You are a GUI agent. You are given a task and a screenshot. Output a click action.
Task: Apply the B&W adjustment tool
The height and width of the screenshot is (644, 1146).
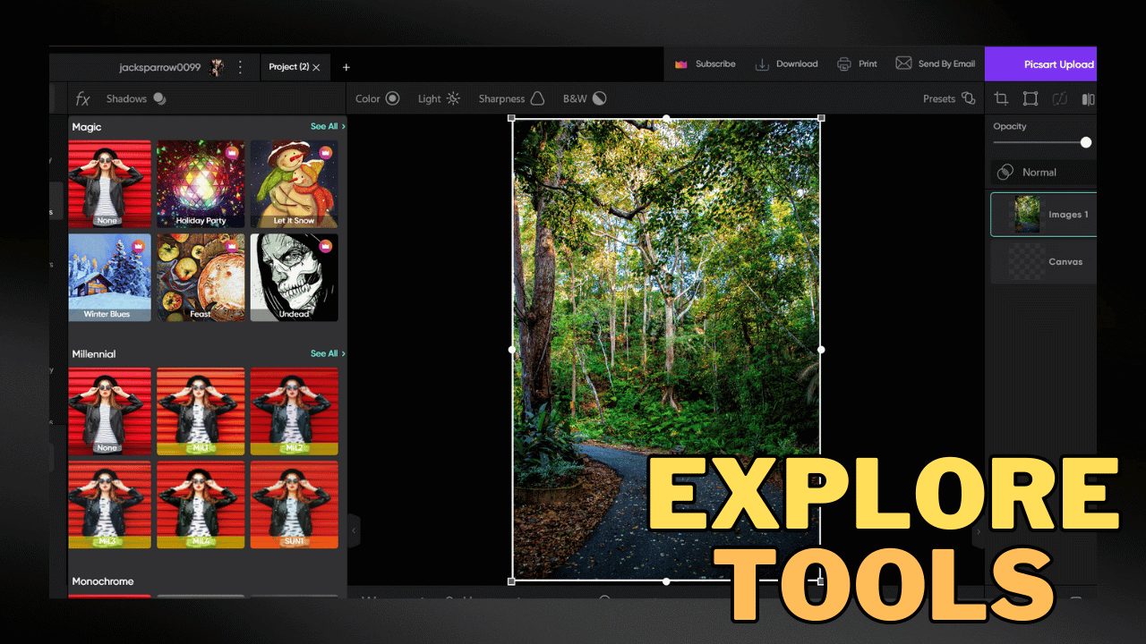click(x=583, y=98)
